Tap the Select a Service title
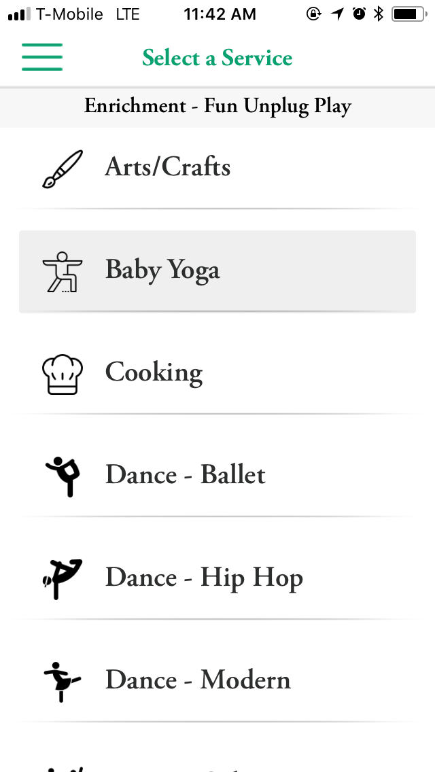Screen dimensions: 435x772 click(217, 58)
